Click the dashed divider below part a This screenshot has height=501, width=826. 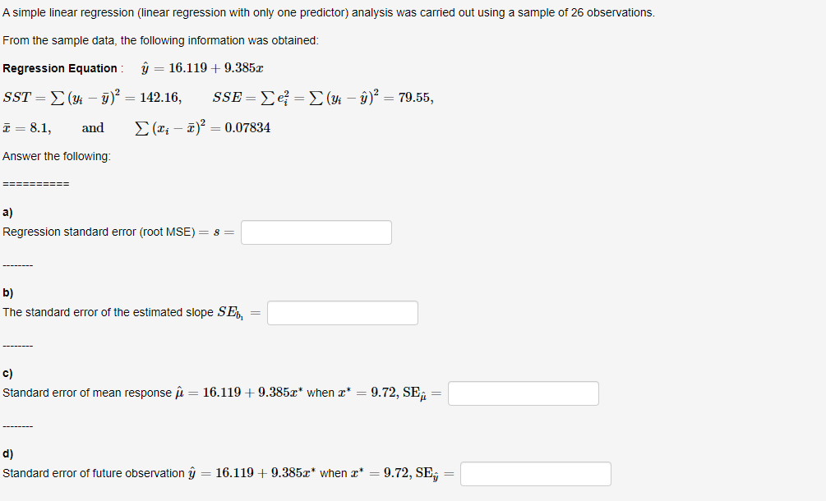click(x=16, y=264)
